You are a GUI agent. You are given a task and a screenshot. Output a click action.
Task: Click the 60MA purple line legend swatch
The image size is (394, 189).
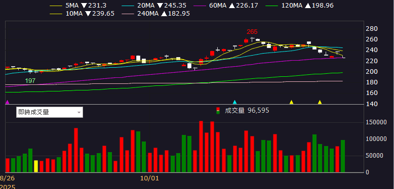(200, 6)
